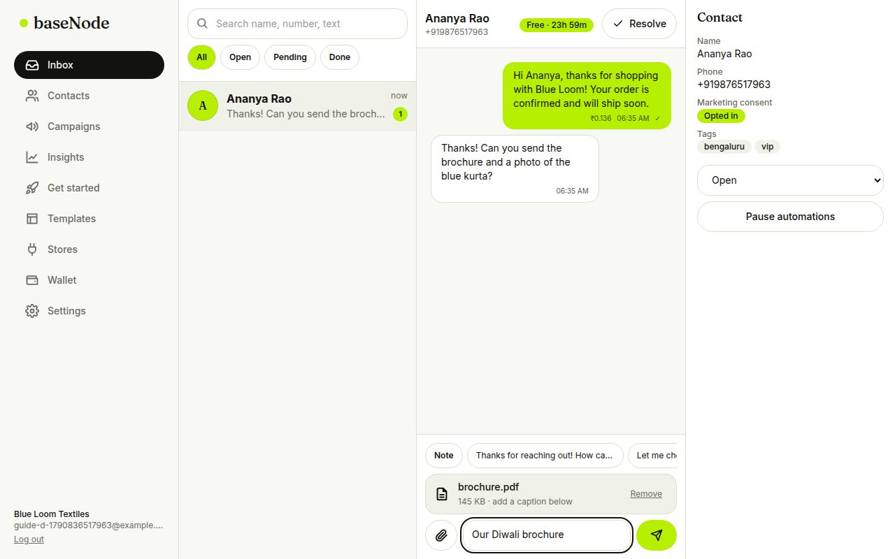
Task: Click the unread count badge on Ananya Rao
Action: (400, 114)
